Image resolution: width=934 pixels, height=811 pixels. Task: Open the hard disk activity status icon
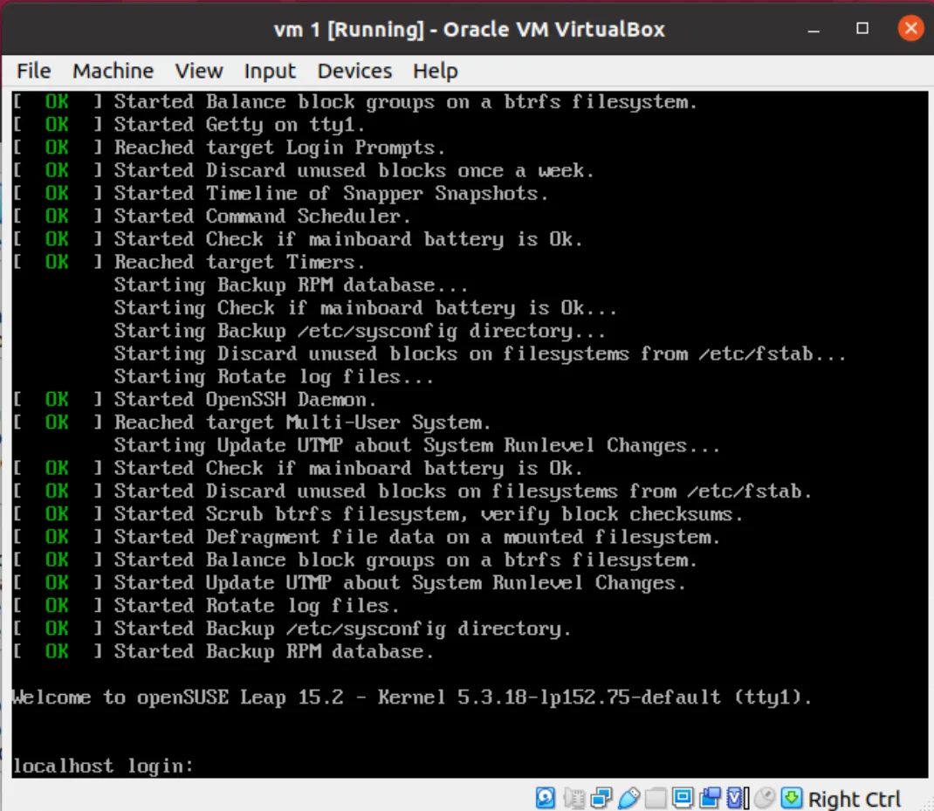pyautogui.click(x=545, y=798)
